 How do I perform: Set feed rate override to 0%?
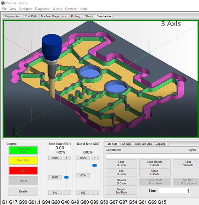tap(55, 193)
